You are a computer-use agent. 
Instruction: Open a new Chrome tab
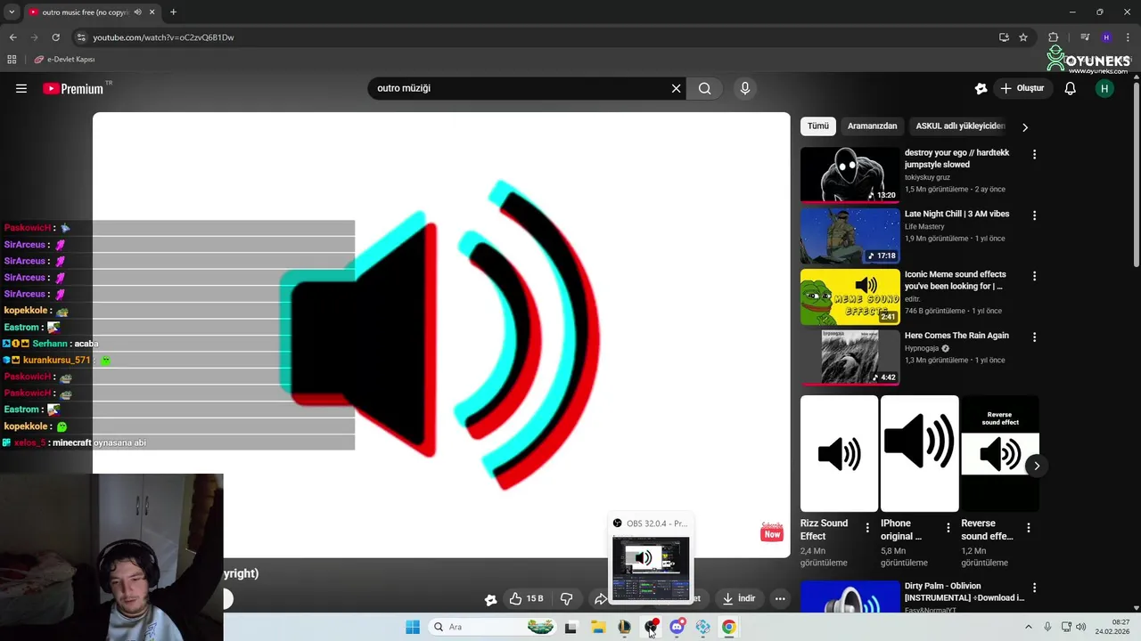(173, 12)
